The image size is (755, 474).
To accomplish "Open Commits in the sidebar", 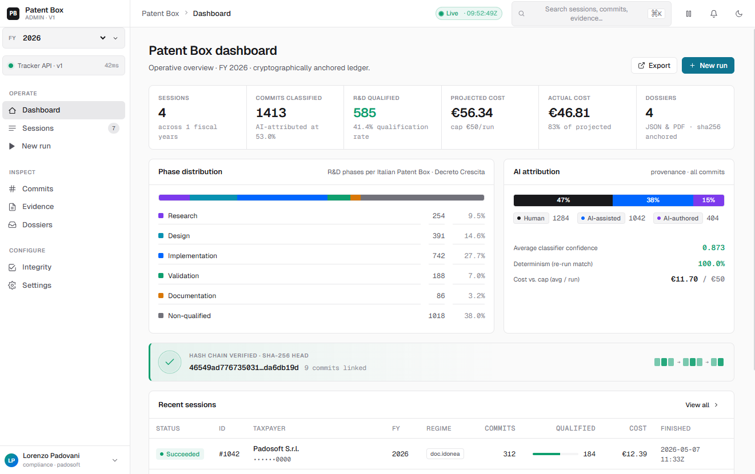I will pos(64,189).
